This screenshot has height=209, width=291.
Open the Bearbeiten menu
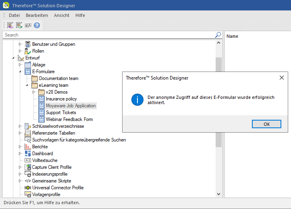tap(37, 15)
